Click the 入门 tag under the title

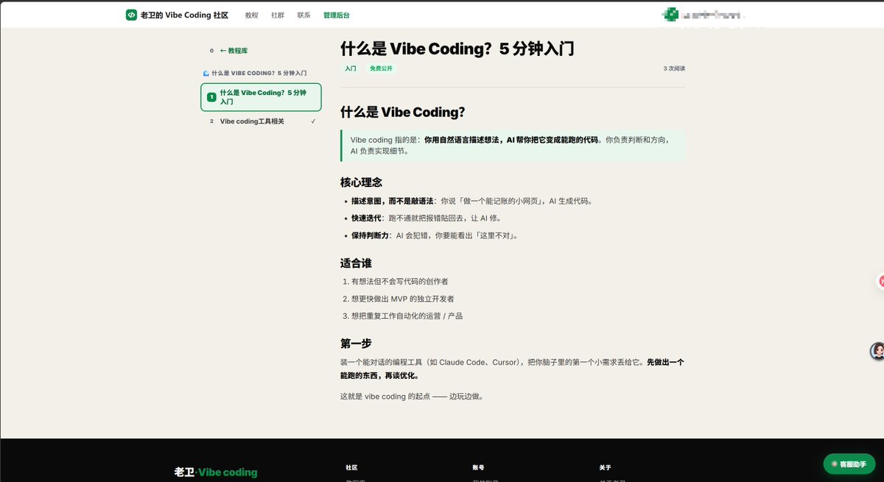click(x=351, y=68)
